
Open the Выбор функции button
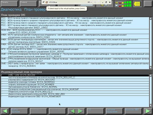[x=19, y=111]
